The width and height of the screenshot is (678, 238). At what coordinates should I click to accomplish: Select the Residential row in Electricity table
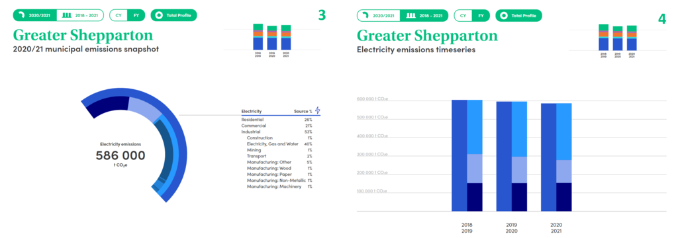pyautogui.click(x=277, y=120)
